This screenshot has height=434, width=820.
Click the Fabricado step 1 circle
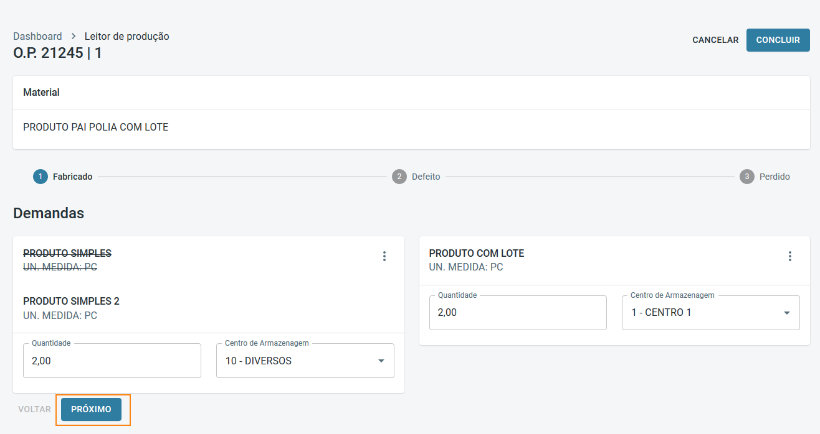41,177
